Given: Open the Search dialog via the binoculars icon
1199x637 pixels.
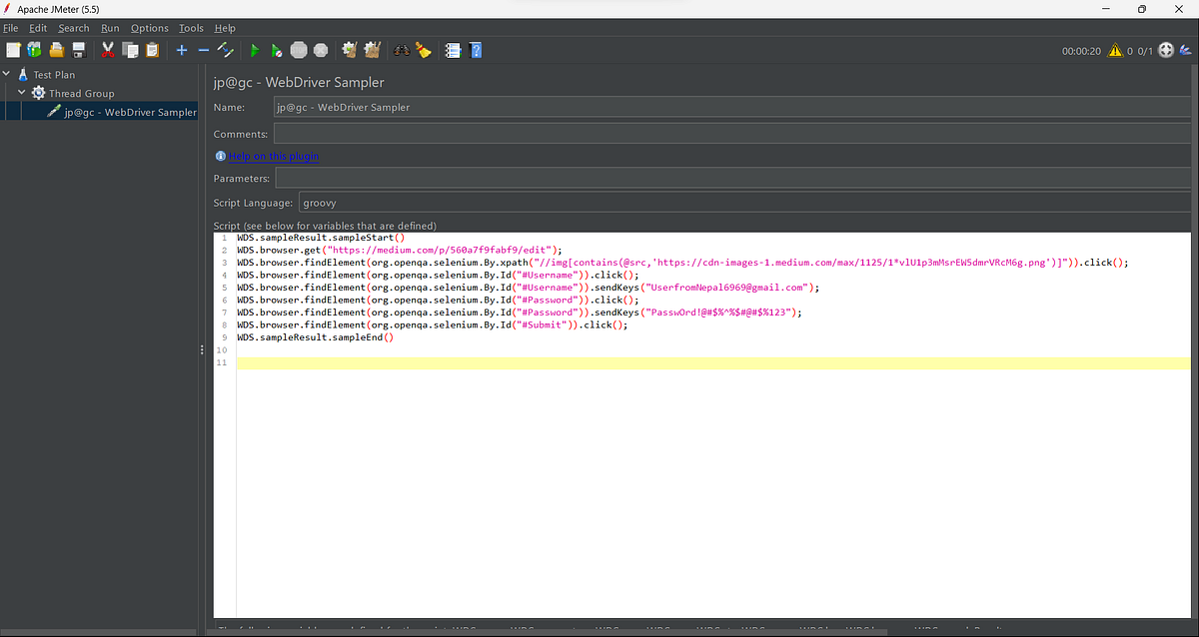Looking at the screenshot, I should [401, 50].
